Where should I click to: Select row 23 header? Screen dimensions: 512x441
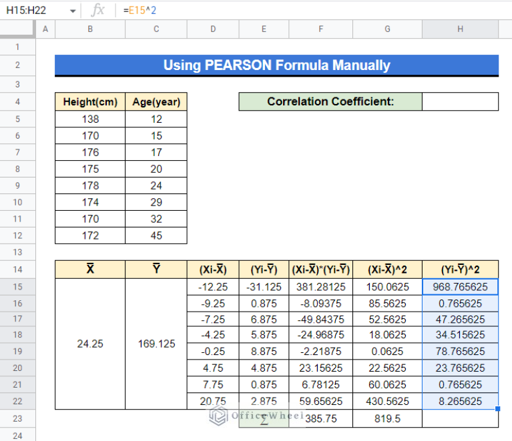pos(17,418)
